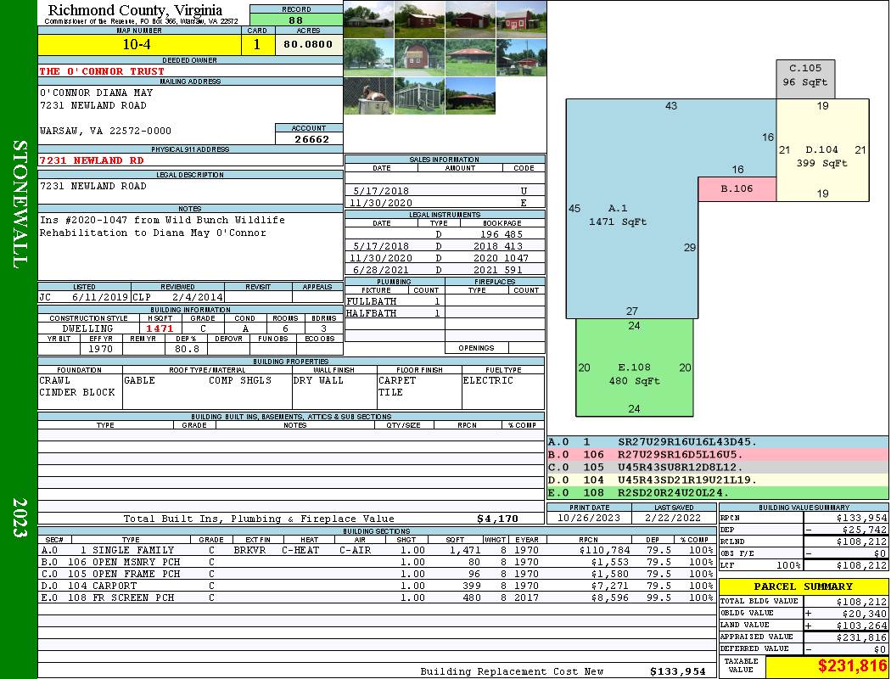891x679 pixels.
Task: Open the wire animal enclosure photo
Action: point(419,95)
